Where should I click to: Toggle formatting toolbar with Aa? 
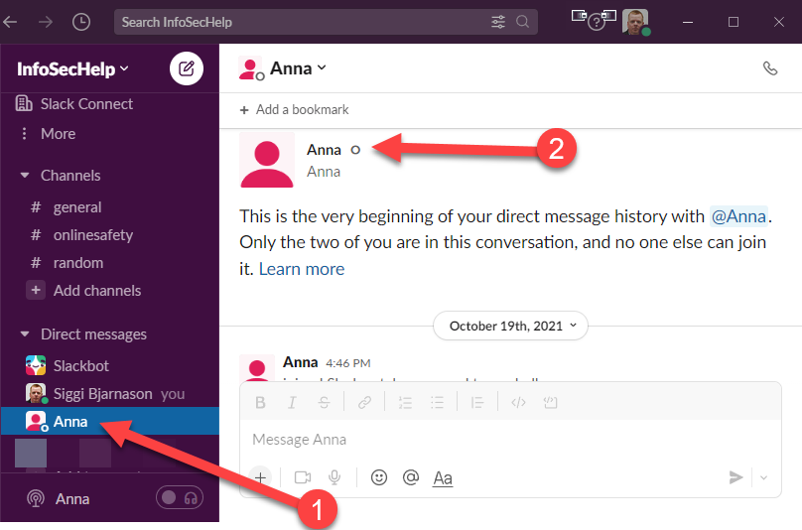coord(443,478)
